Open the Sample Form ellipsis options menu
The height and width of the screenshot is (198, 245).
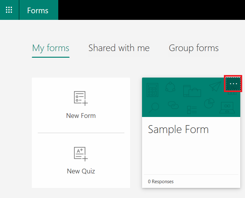click(x=233, y=84)
